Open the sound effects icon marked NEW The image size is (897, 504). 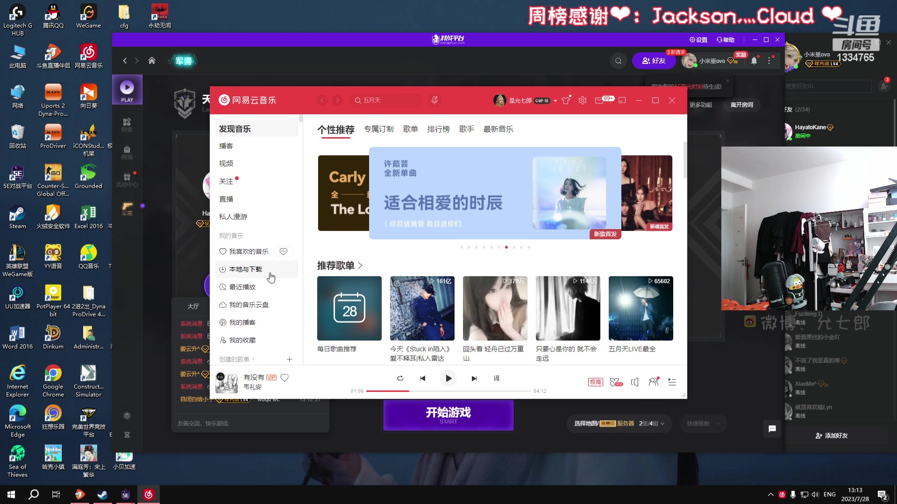(x=616, y=382)
